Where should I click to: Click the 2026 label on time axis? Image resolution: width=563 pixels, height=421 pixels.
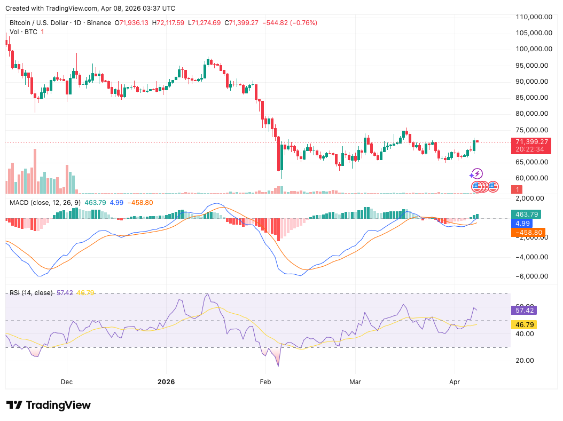166,382
